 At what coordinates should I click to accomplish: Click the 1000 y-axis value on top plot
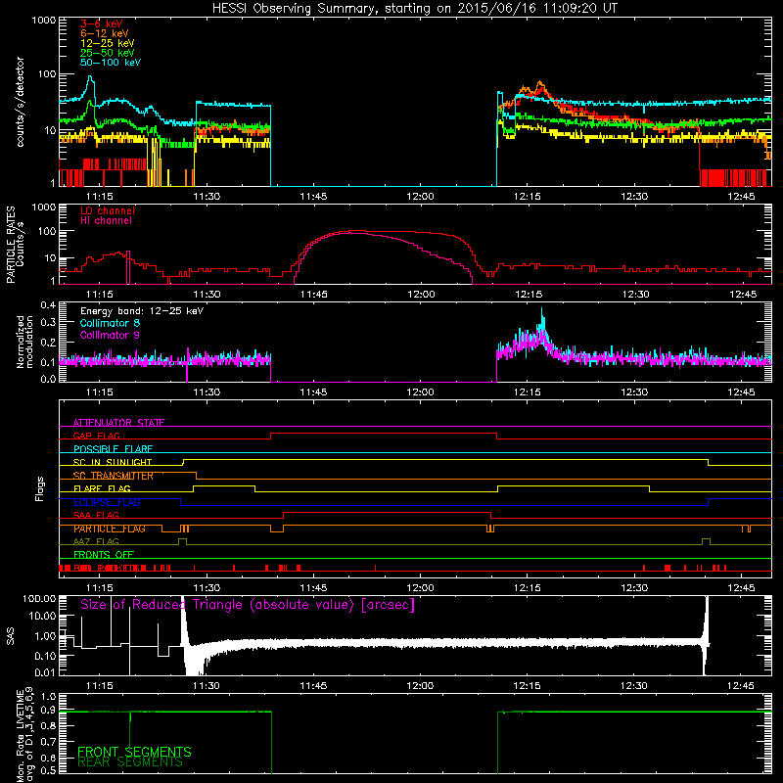coord(44,21)
